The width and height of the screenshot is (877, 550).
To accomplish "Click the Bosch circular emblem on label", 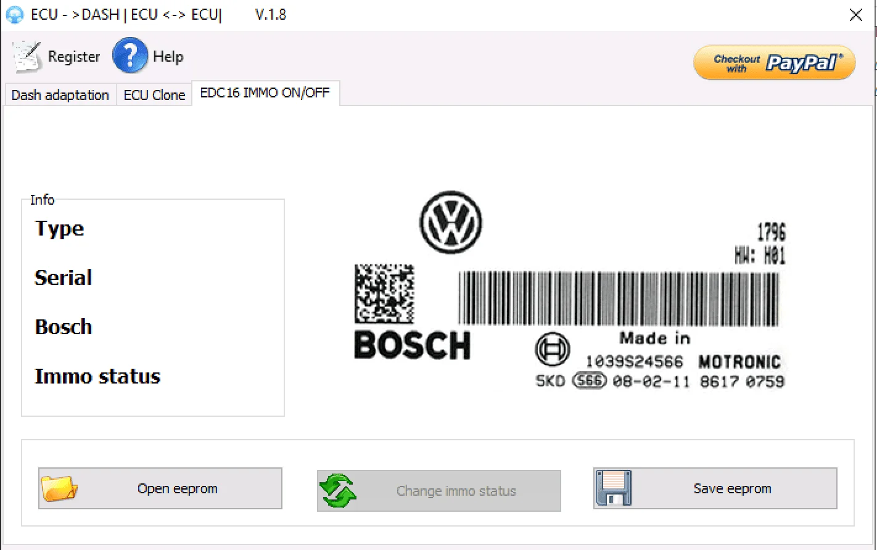I will [553, 350].
